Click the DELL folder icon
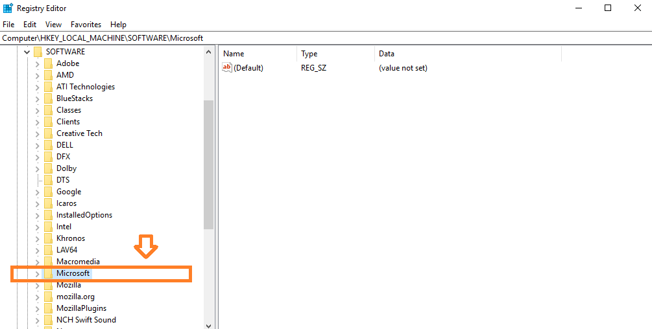This screenshot has width=652, height=329. click(x=48, y=145)
